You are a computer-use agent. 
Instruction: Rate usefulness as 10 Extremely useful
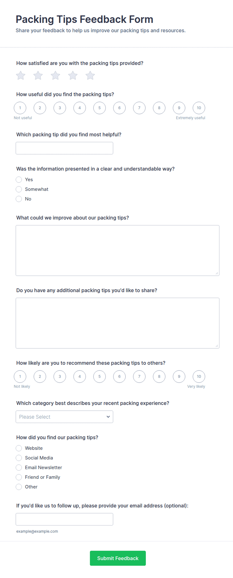coord(199,108)
